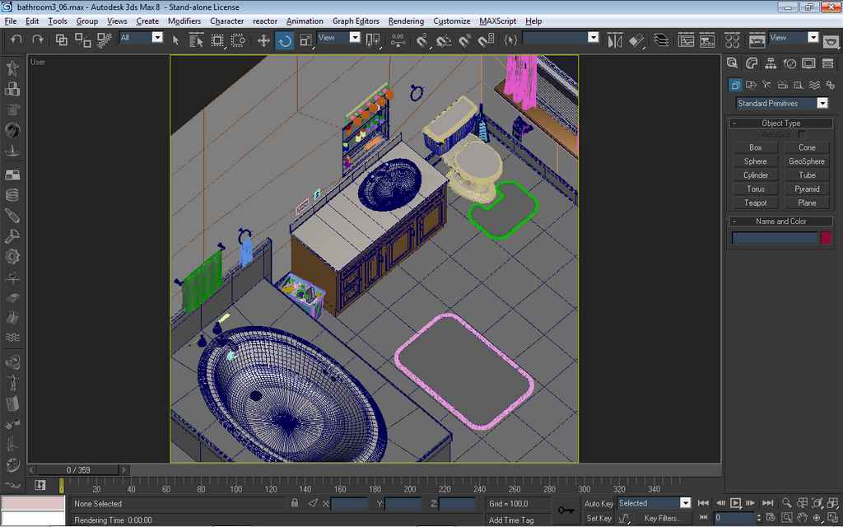Viewport: 843px width, 527px height.
Task: Enable Auto Key animation mode
Action: (598, 503)
